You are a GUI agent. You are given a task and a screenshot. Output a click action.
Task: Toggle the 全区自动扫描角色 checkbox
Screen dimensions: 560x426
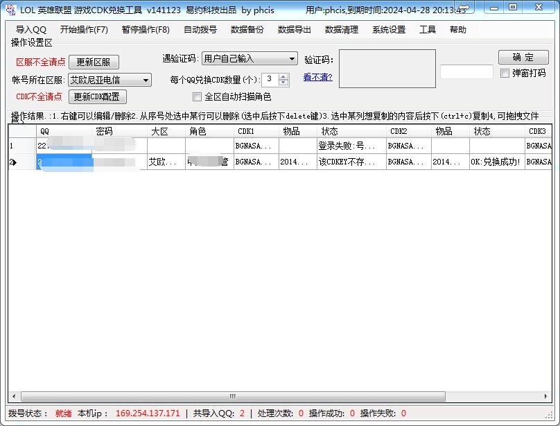pos(197,96)
